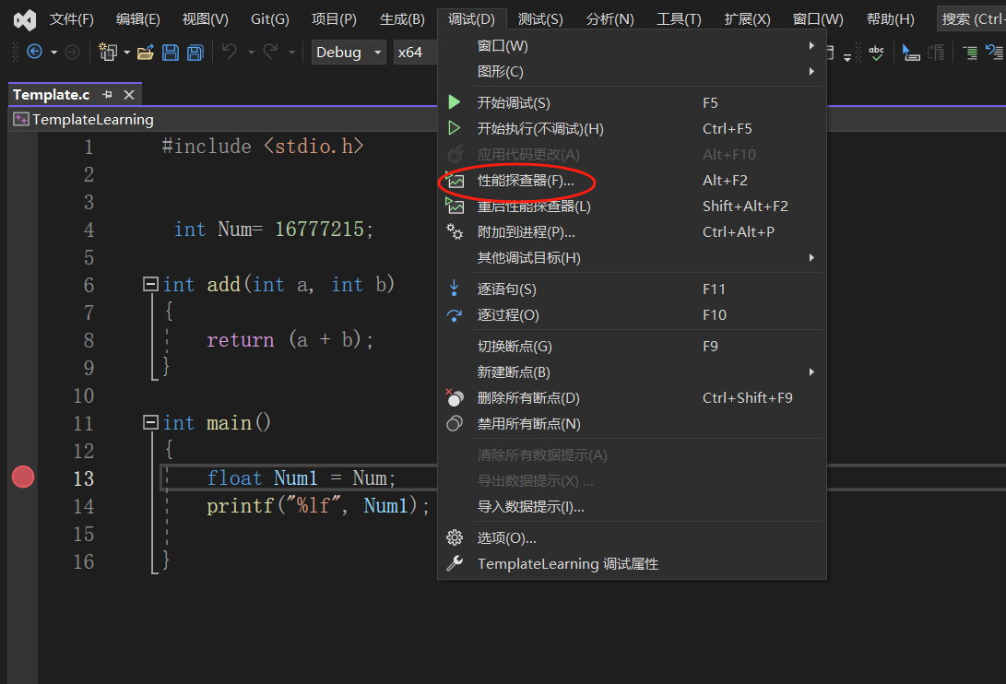1006x684 pixels.
Task: Click the open file folder icon
Action: (x=146, y=52)
